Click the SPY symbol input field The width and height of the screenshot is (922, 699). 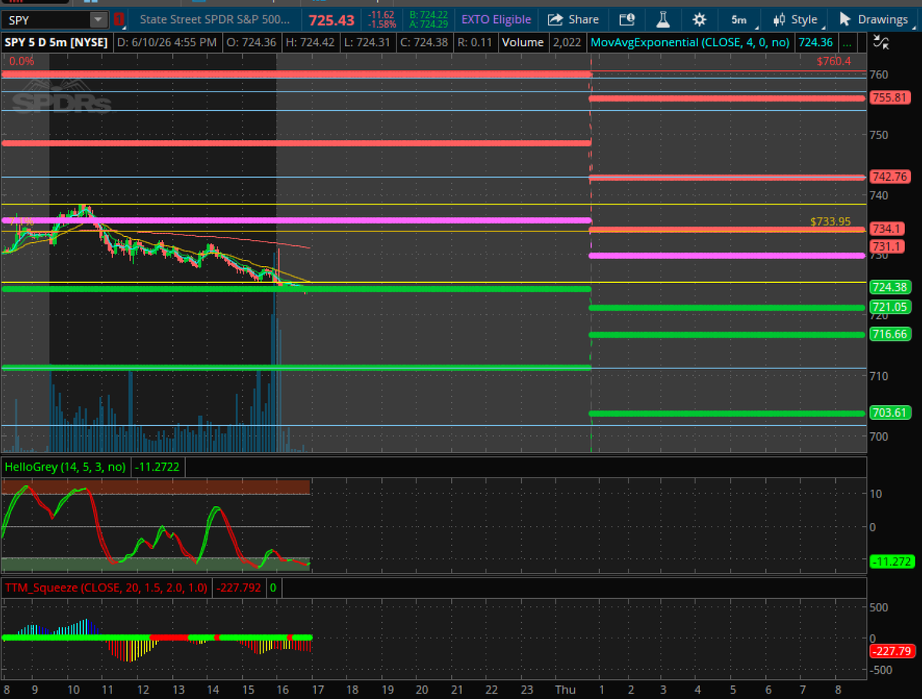click(46, 19)
